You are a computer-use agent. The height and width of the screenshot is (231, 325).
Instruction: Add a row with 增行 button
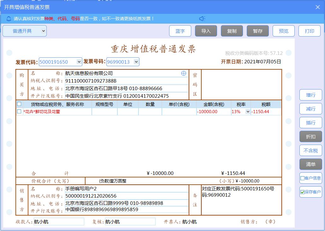(310, 95)
